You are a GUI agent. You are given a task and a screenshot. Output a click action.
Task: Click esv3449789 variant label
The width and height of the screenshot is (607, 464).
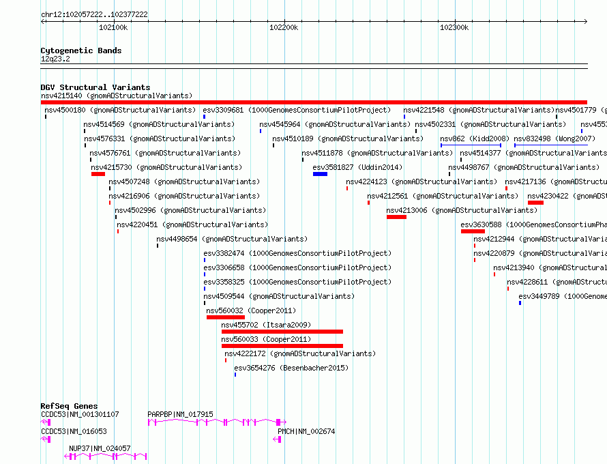pyautogui.click(x=563, y=296)
